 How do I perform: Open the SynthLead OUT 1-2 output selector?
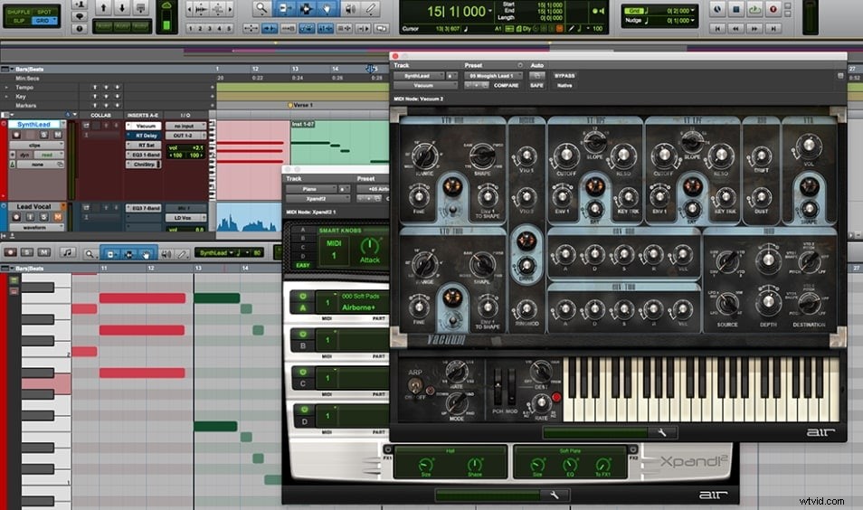point(185,136)
